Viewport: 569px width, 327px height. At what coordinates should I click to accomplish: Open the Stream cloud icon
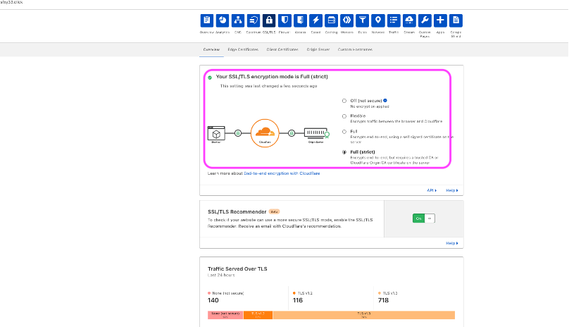pos(409,20)
